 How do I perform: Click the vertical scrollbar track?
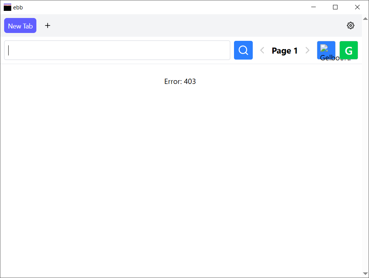(365, 150)
